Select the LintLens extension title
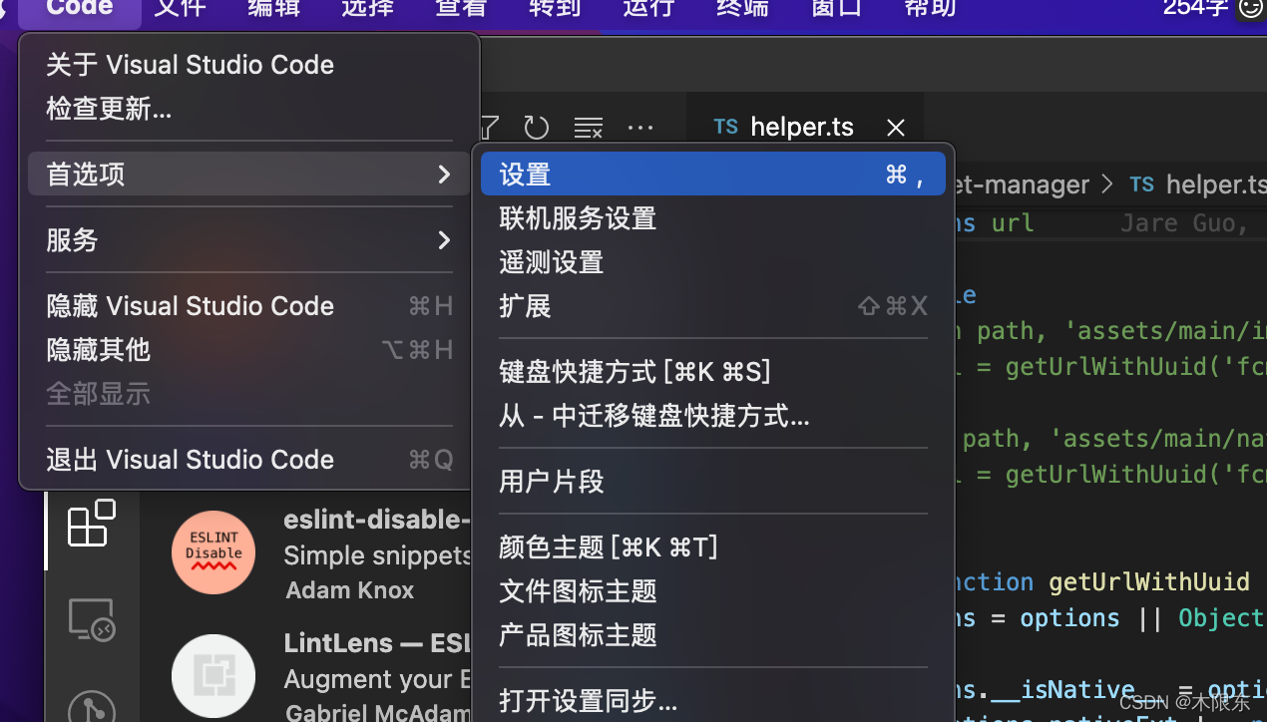 pos(376,643)
